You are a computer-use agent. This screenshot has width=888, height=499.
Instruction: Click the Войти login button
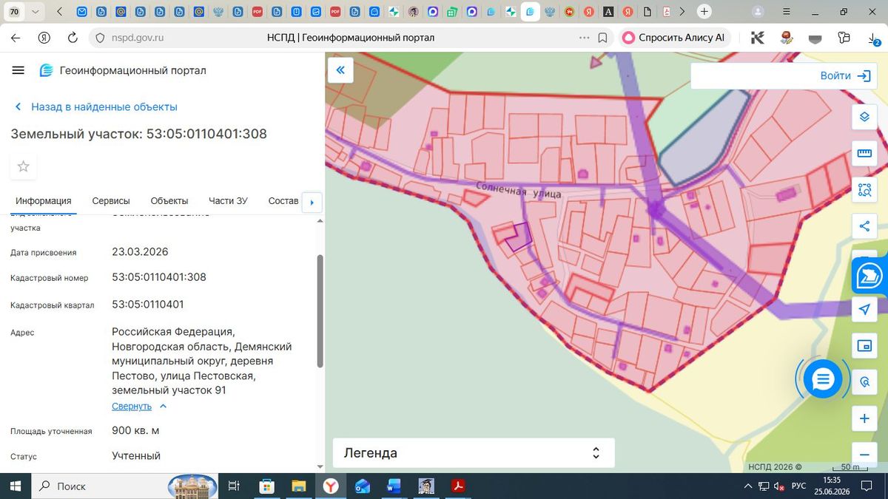(845, 75)
